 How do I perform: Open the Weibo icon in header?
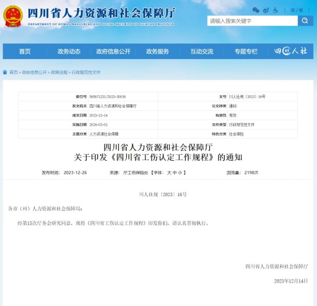tap(266, 10)
